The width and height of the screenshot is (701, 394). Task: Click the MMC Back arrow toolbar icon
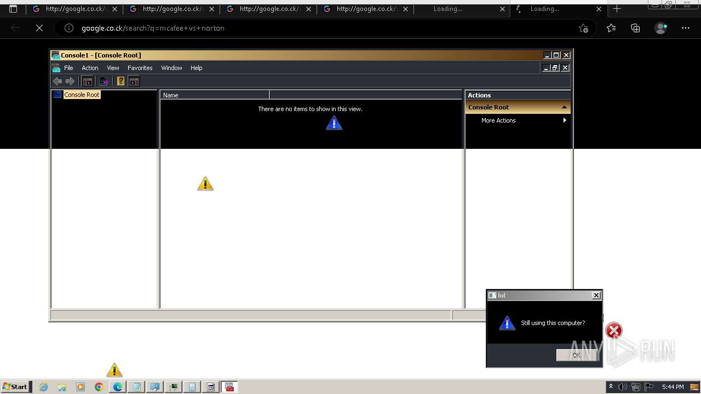pos(58,82)
